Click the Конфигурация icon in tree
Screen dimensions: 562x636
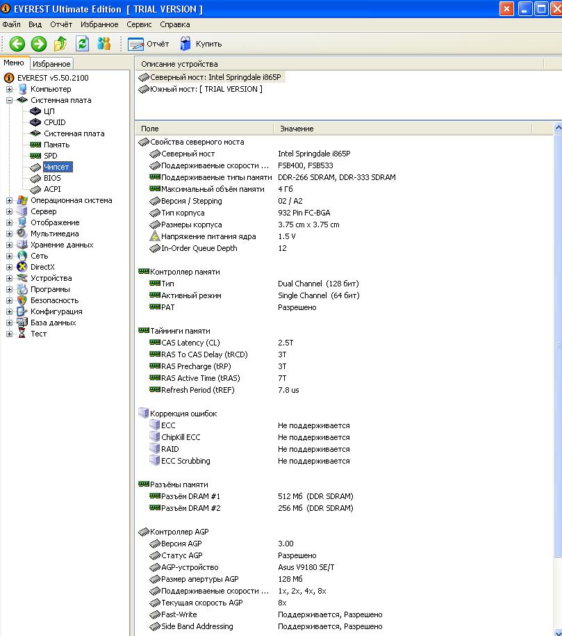(x=22, y=311)
